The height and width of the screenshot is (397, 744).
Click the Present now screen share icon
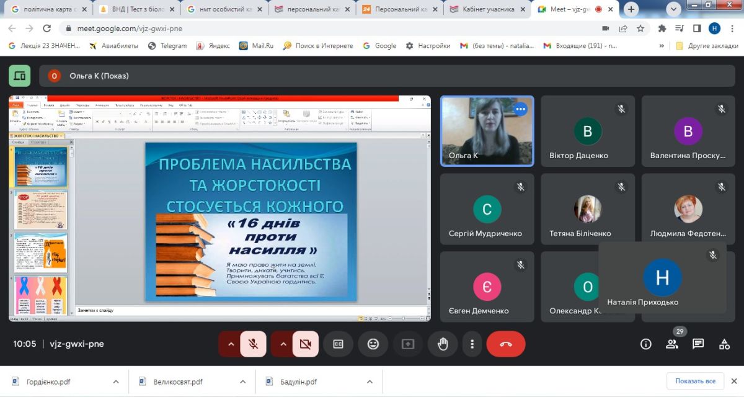point(408,344)
